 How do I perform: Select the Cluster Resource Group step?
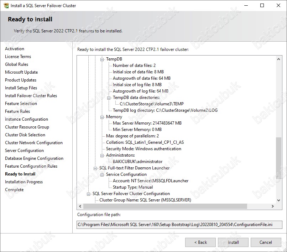tap(27, 127)
